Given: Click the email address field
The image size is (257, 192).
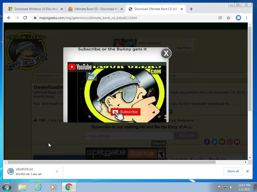Looking at the screenshot, I should [x=129, y=136].
